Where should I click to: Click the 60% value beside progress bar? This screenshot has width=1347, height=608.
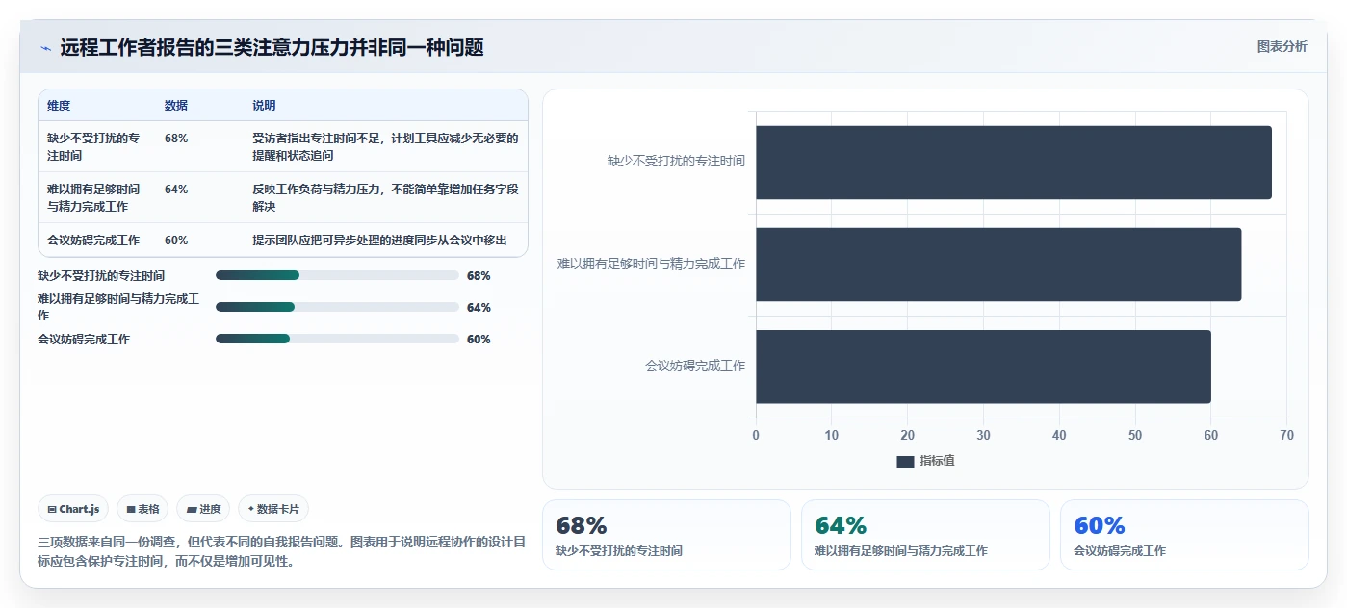pyautogui.click(x=479, y=339)
